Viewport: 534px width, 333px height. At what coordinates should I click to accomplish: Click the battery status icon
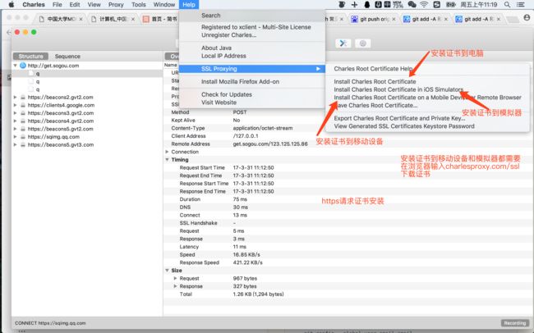point(450,4)
